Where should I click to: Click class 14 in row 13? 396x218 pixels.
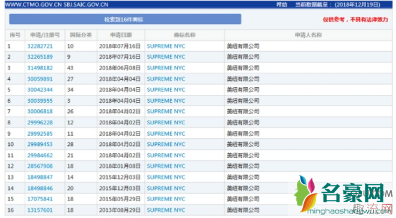pos(70,177)
